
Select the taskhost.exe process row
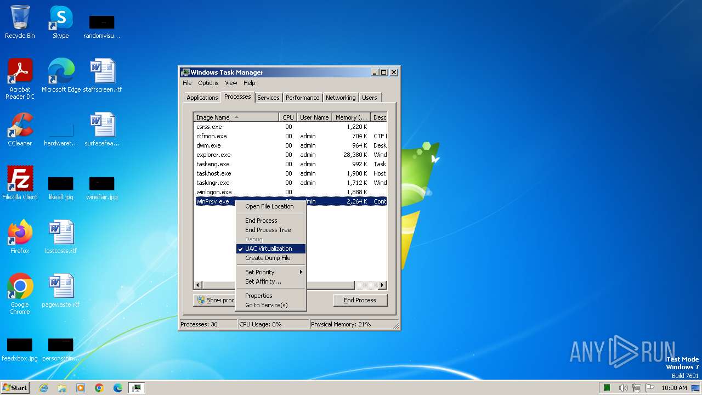click(291, 173)
